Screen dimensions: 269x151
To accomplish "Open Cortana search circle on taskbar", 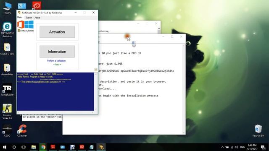I will click(x=14, y=147).
